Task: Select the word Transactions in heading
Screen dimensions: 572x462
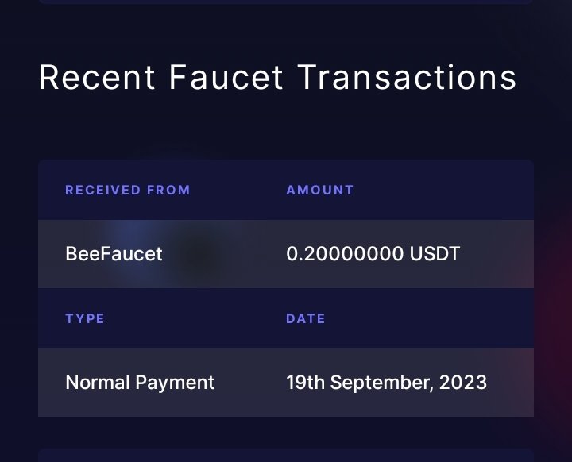Action: point(407,77)
